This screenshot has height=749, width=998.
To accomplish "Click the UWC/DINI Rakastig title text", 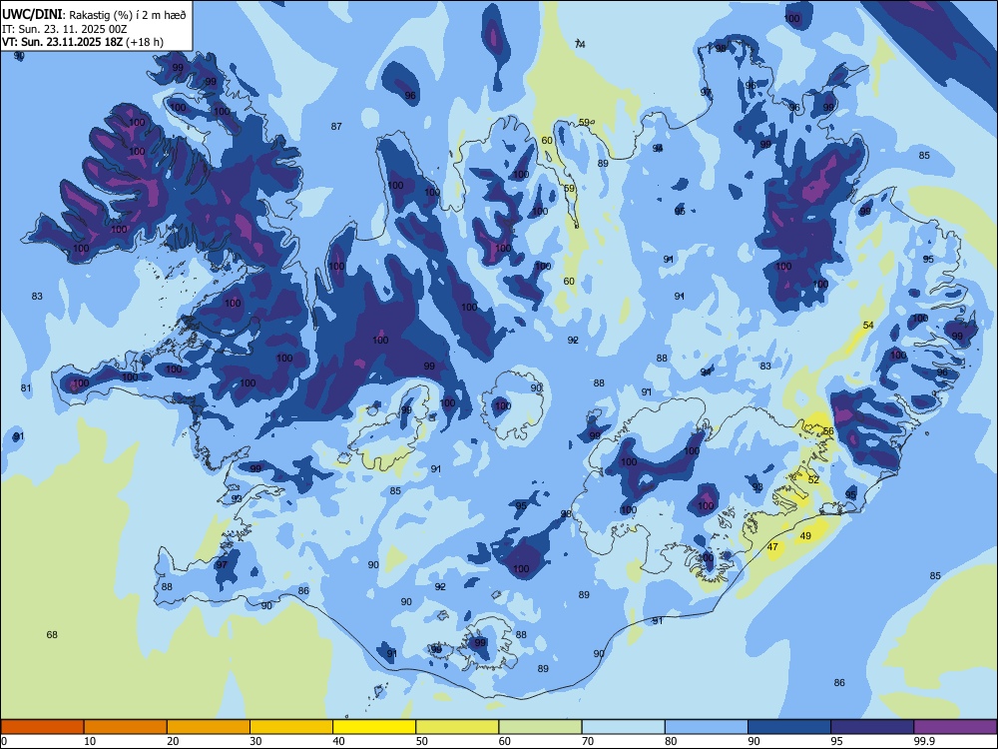I will [x=94, y=15].
